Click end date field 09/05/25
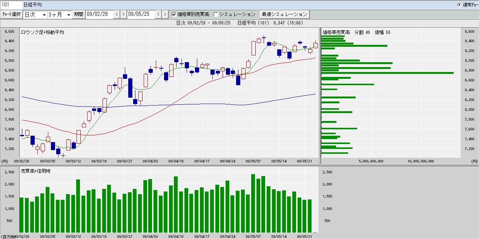Viewport: 479px width, 239px height. click(141, 14)
